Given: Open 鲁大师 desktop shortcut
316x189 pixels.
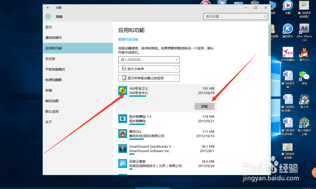Looking at the screenshot, I should (x=304, y=101).
